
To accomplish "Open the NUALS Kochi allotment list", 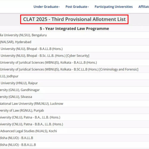I will [28, 131].
